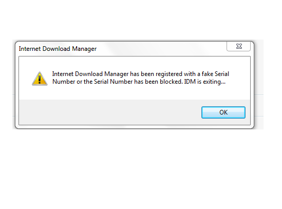Select the exclamation mark inside warning icon

click(x=40, y=79)
